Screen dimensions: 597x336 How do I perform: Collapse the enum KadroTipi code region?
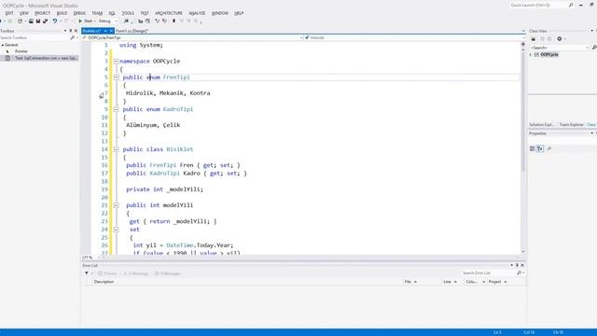tap(116, 109)
